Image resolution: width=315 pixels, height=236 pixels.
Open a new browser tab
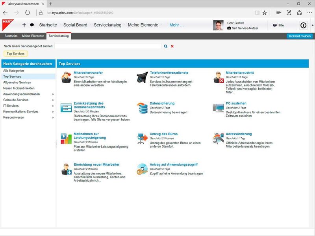(50, 4)
